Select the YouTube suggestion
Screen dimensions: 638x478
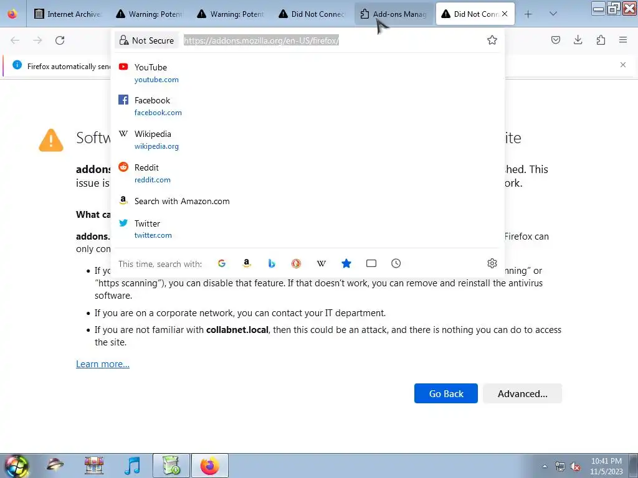pos(308,73)
